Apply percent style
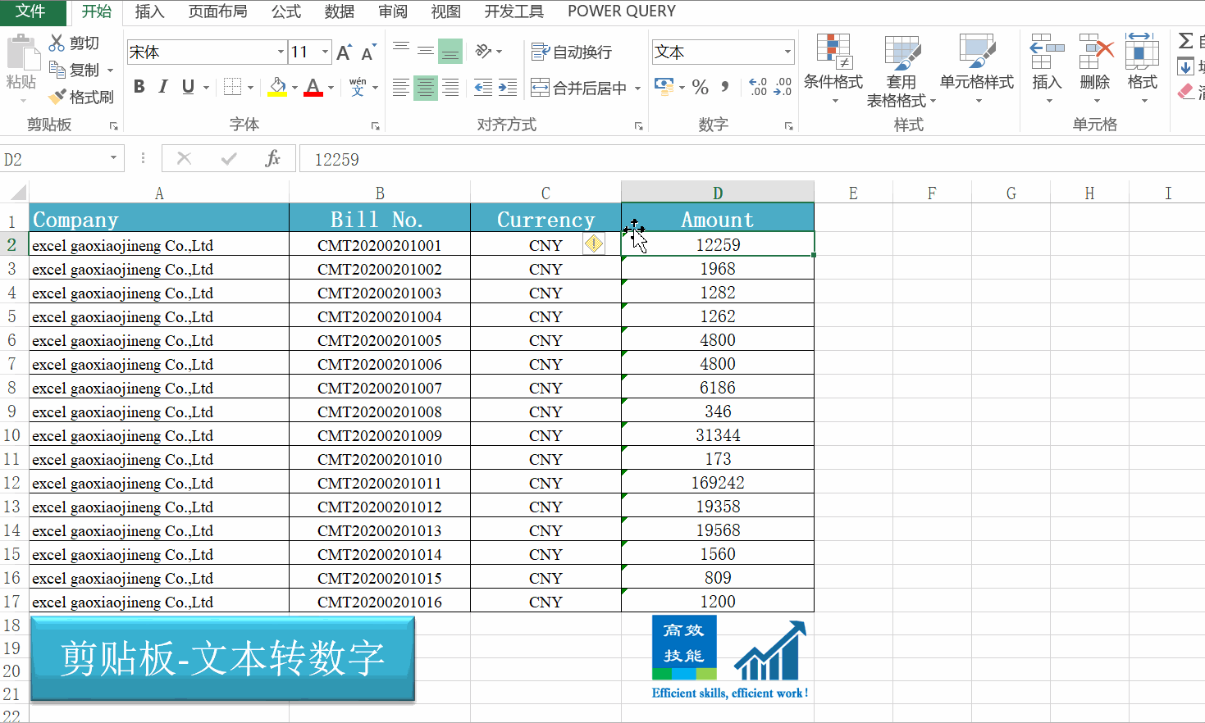Screen dimensions: 1205x723 (x=701, y=87)
